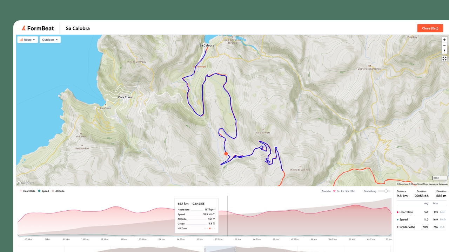The width and height of the screenshot is (449, 252).
Task: Zoom chart to 5s window
Action: [338, 191]
